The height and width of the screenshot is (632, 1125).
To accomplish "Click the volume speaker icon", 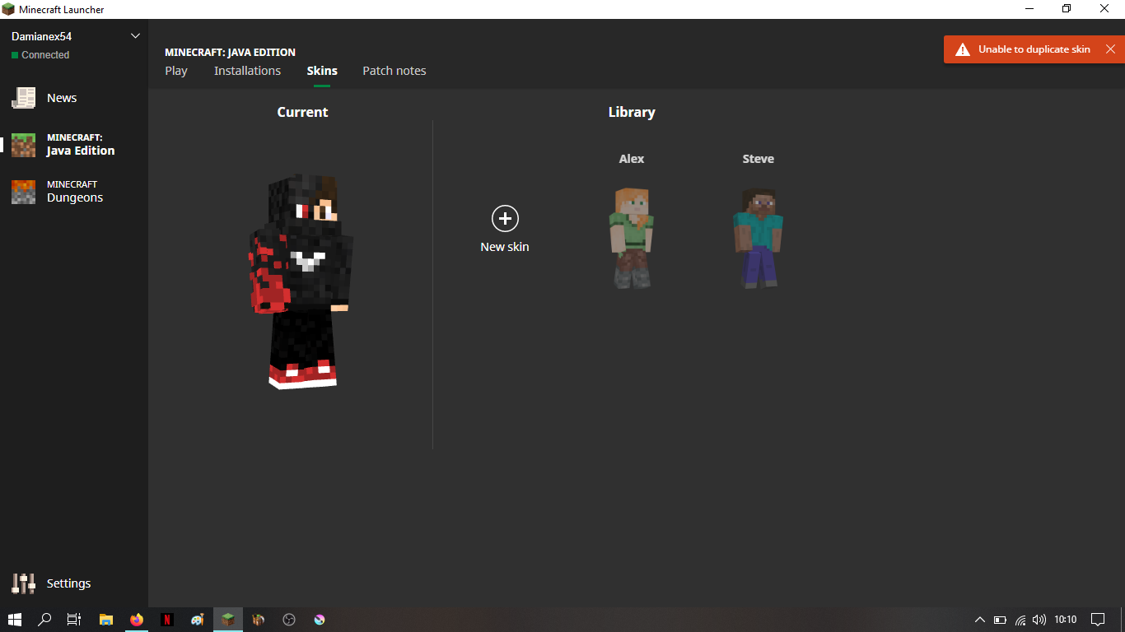I will pos(1039,620).
